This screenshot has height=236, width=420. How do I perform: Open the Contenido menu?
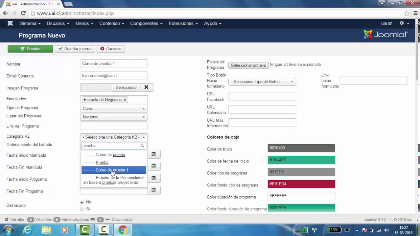click(112, 23)
